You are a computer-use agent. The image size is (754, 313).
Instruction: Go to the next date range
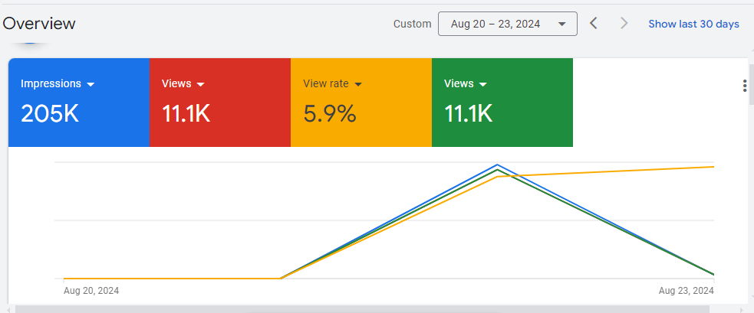(624, 24)
